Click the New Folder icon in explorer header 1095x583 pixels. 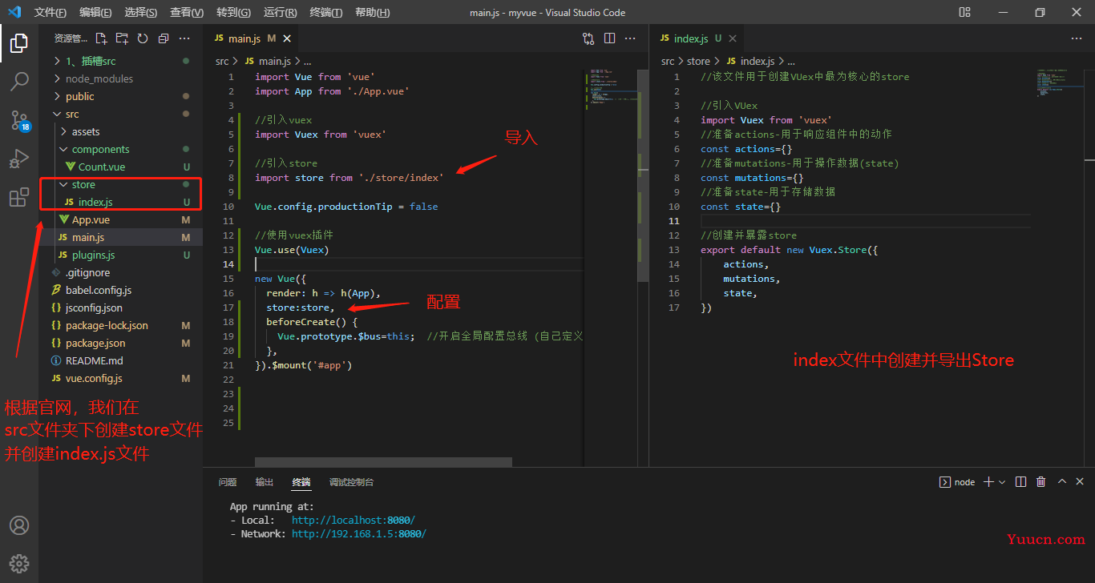pyautogui.click(x=122, y=38)
